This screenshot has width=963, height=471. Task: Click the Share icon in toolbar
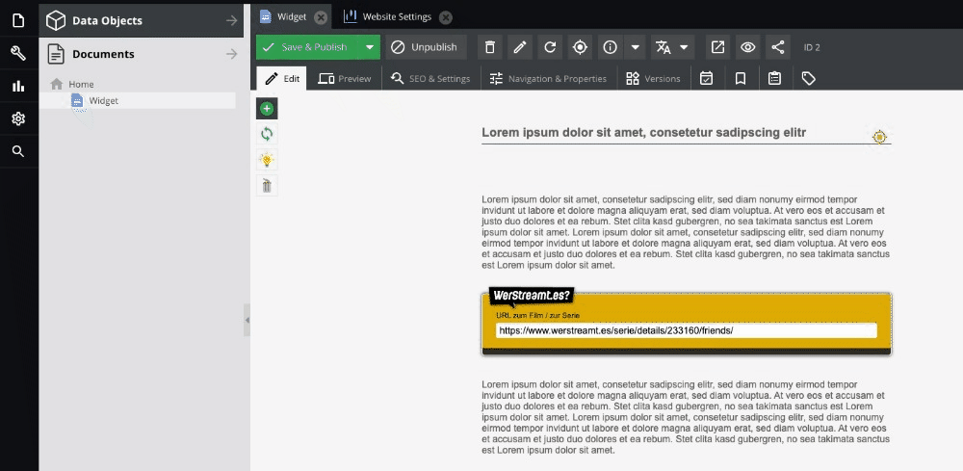777,47
